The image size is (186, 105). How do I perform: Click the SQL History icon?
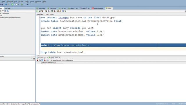click(x=63, y=11)
